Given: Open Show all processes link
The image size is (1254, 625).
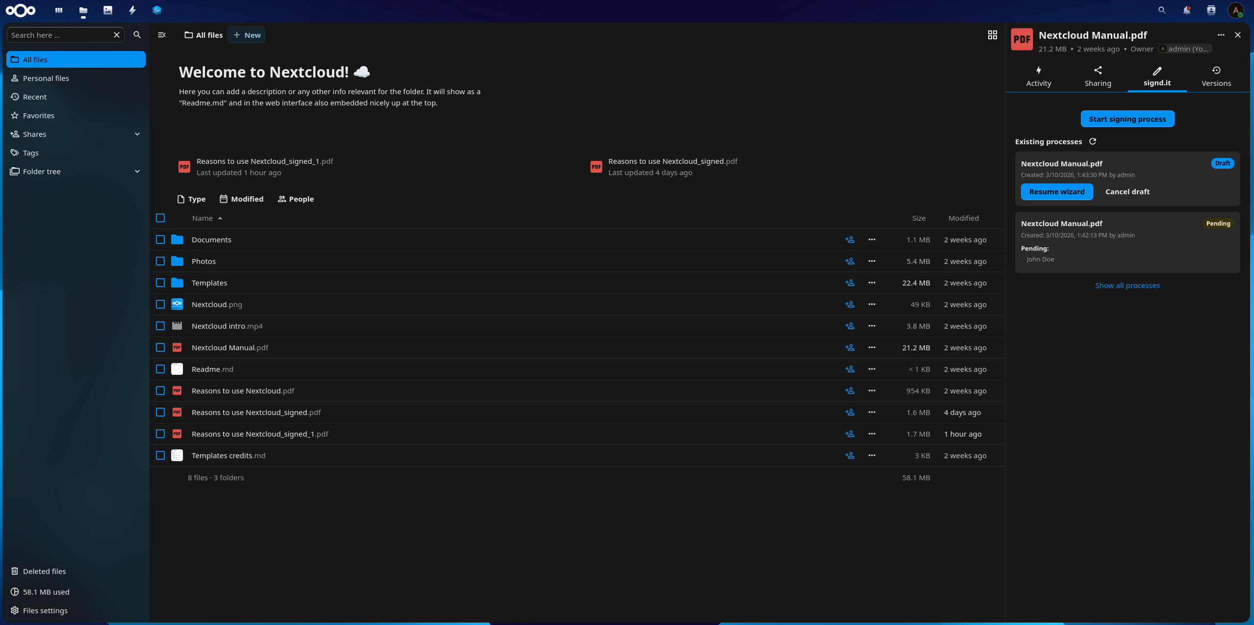Looking at the screenshot, I should [x=1127, y=285].
